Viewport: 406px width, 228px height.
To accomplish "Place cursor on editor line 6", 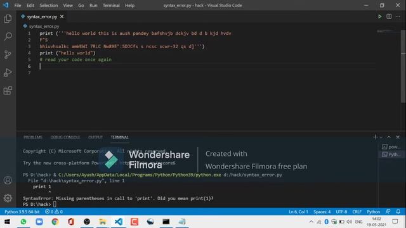I will click(x=207, y=66).
